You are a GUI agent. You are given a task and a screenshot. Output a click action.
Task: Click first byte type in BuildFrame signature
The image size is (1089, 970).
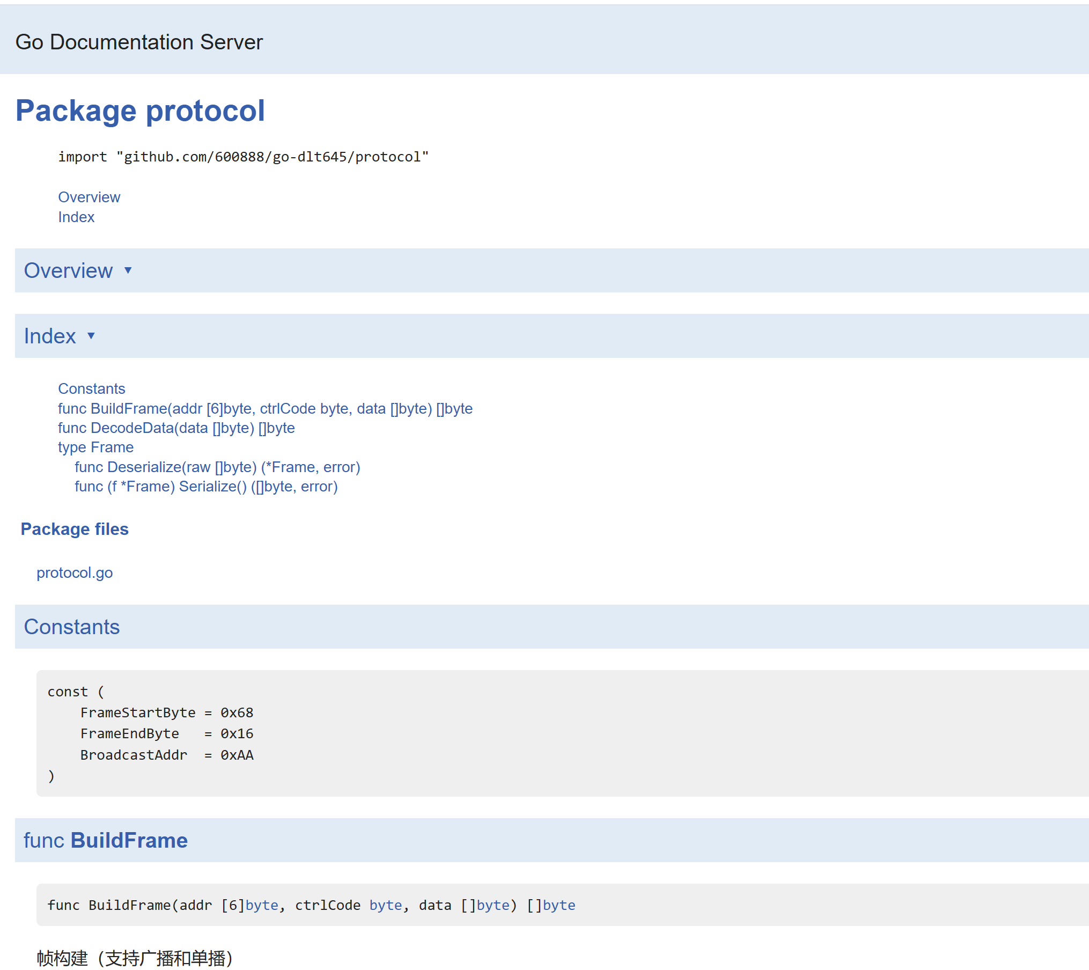(x=262, y=905)
